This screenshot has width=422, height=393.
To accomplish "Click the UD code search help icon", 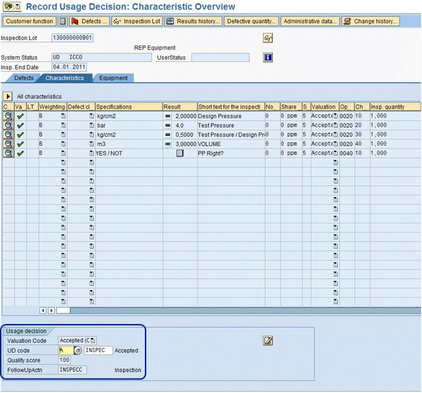I will coord(78,350).
